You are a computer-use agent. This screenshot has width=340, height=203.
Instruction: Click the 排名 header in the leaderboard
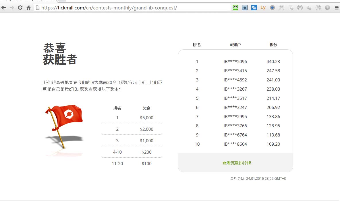coord(197,45)
